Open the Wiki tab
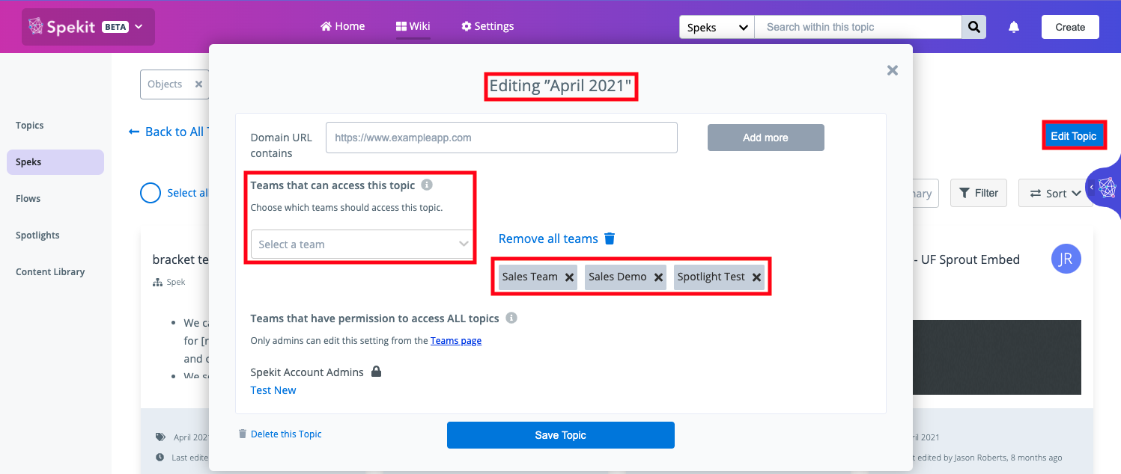Screen dimensions: 1121x474 (413, 26)
